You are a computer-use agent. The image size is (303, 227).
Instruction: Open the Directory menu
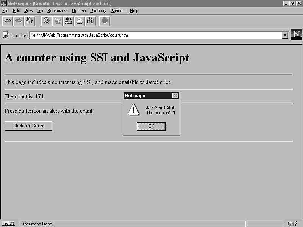click(98, 11)
